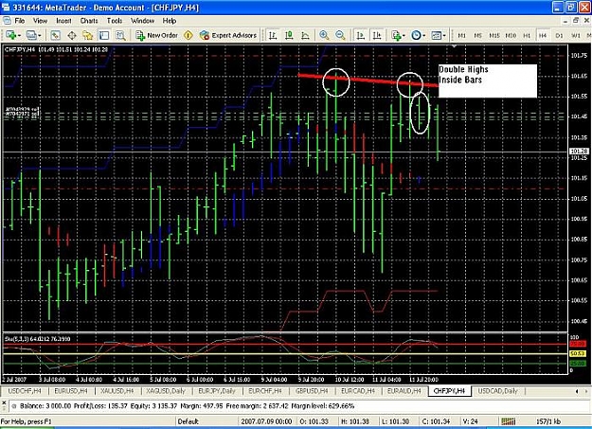Open the File menu

pyautogui.click(x=20, y=21)
